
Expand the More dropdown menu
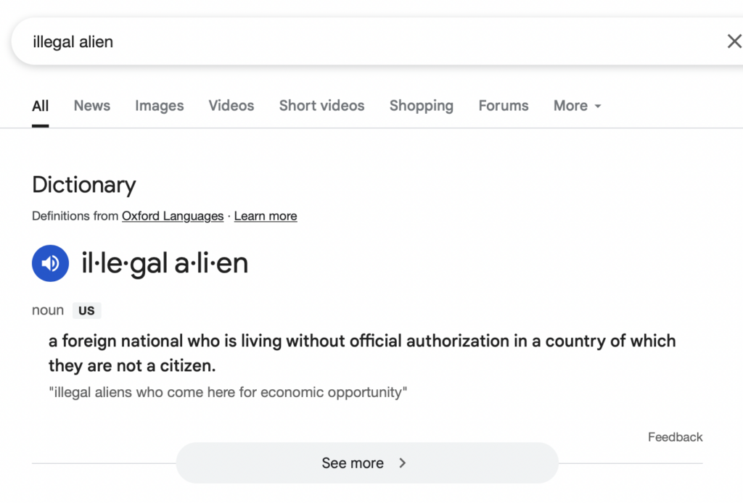(577, 106)
